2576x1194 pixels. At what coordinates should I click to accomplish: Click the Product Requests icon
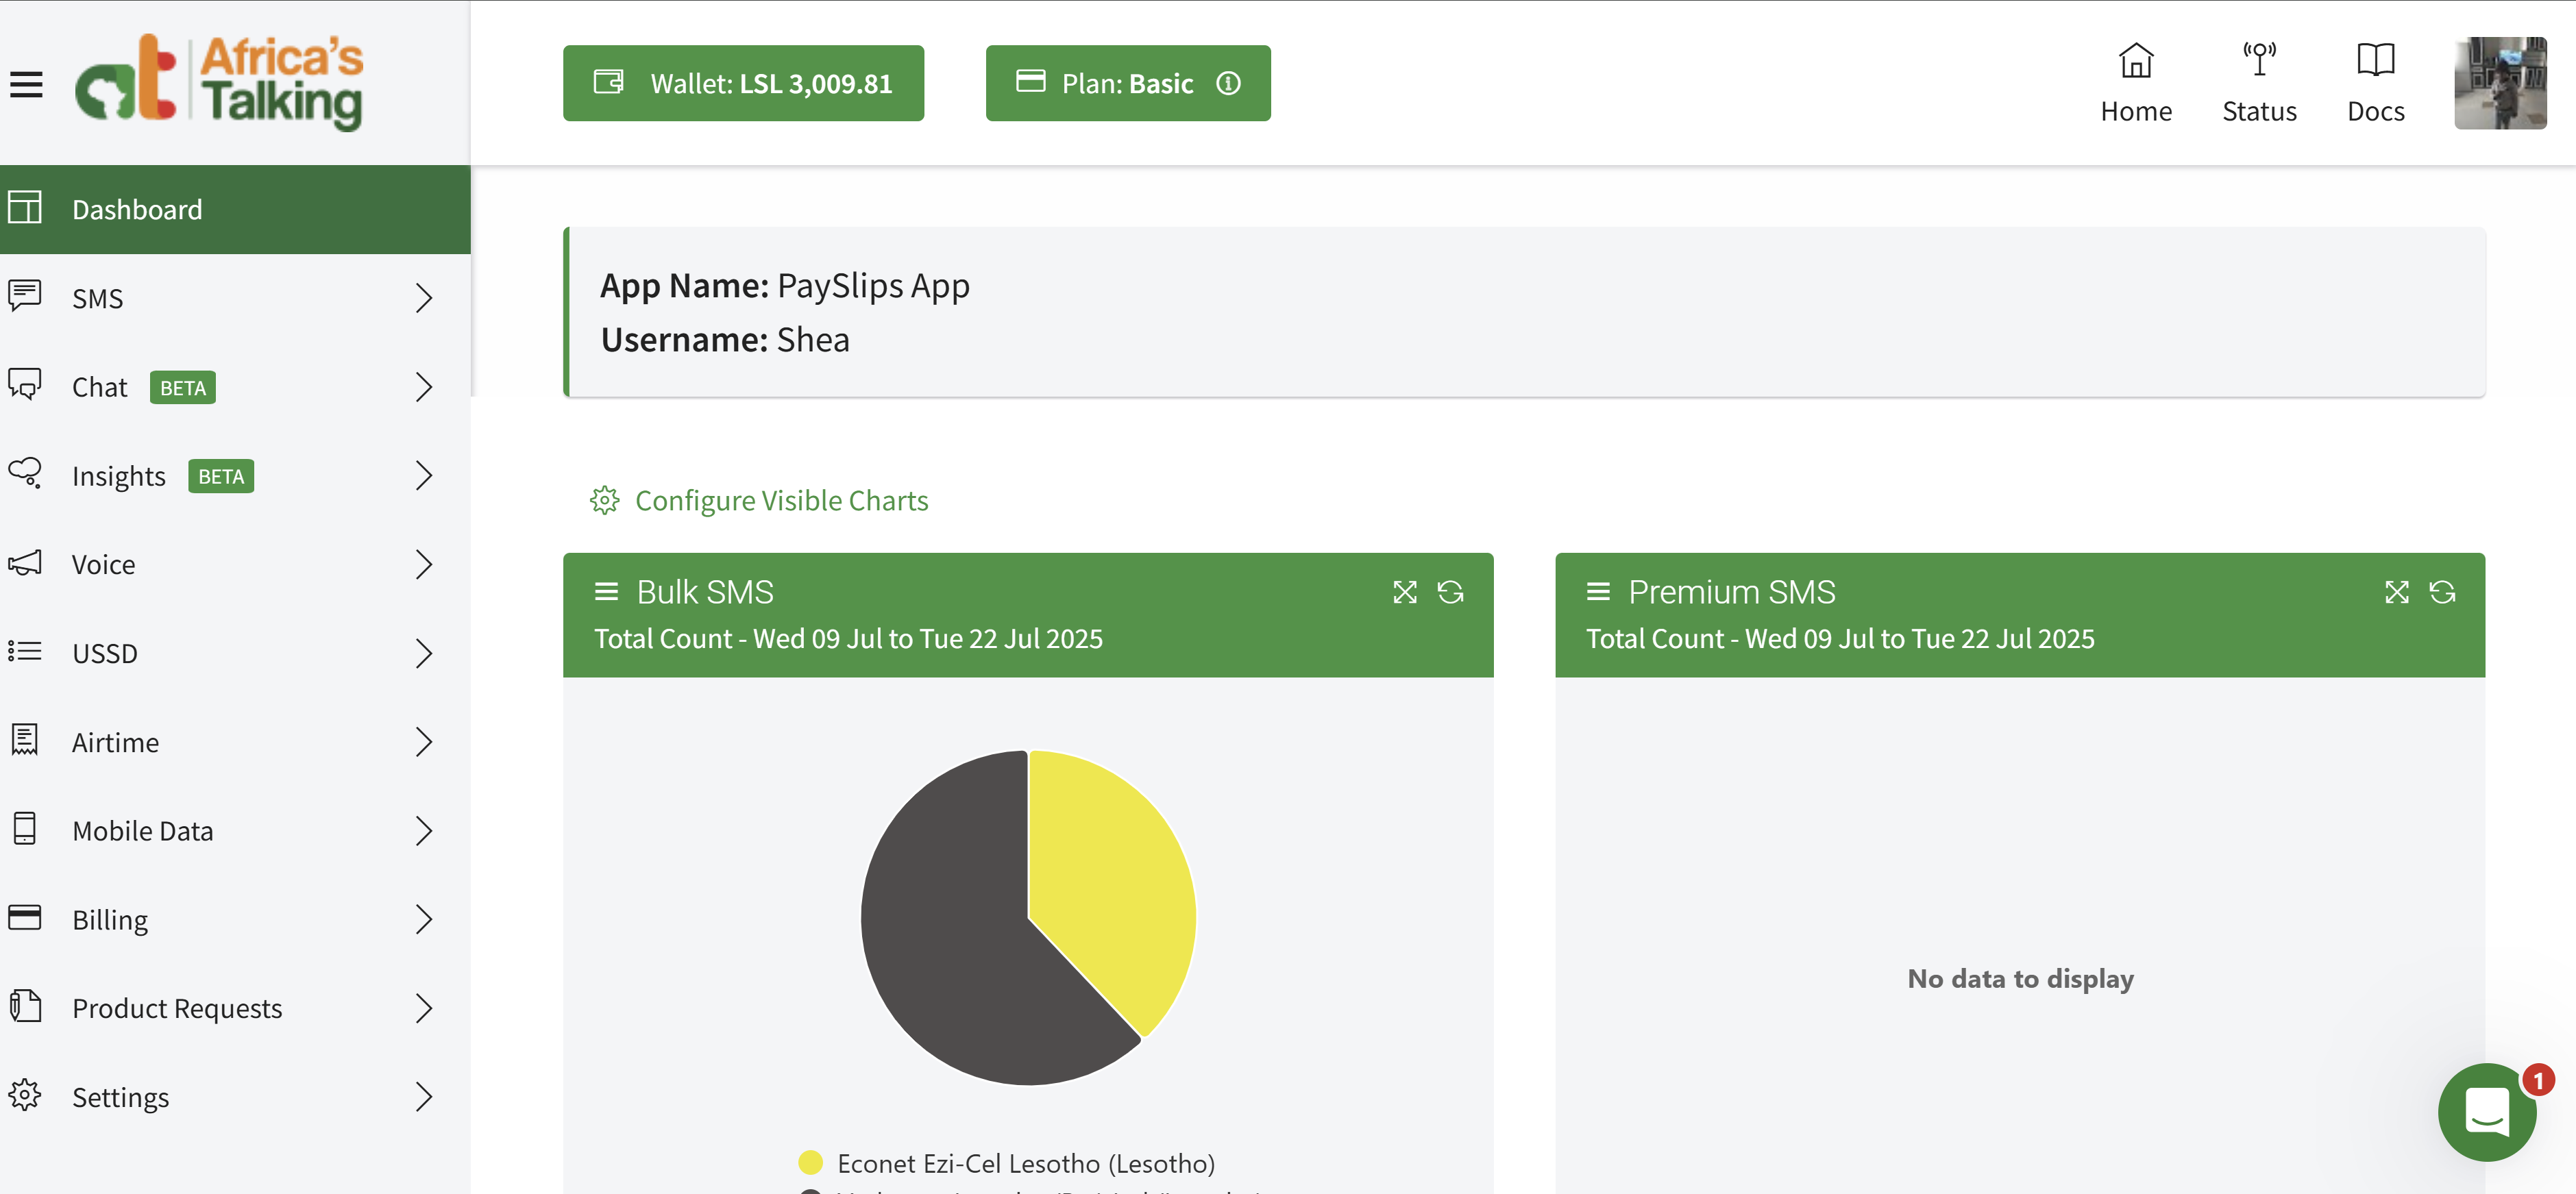point(25,1006)
